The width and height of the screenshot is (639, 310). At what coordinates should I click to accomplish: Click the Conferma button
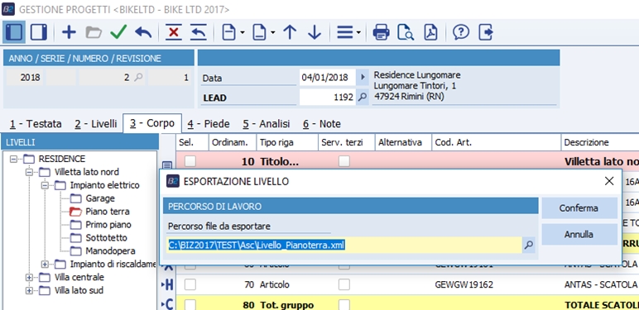(x=579, y=208)
